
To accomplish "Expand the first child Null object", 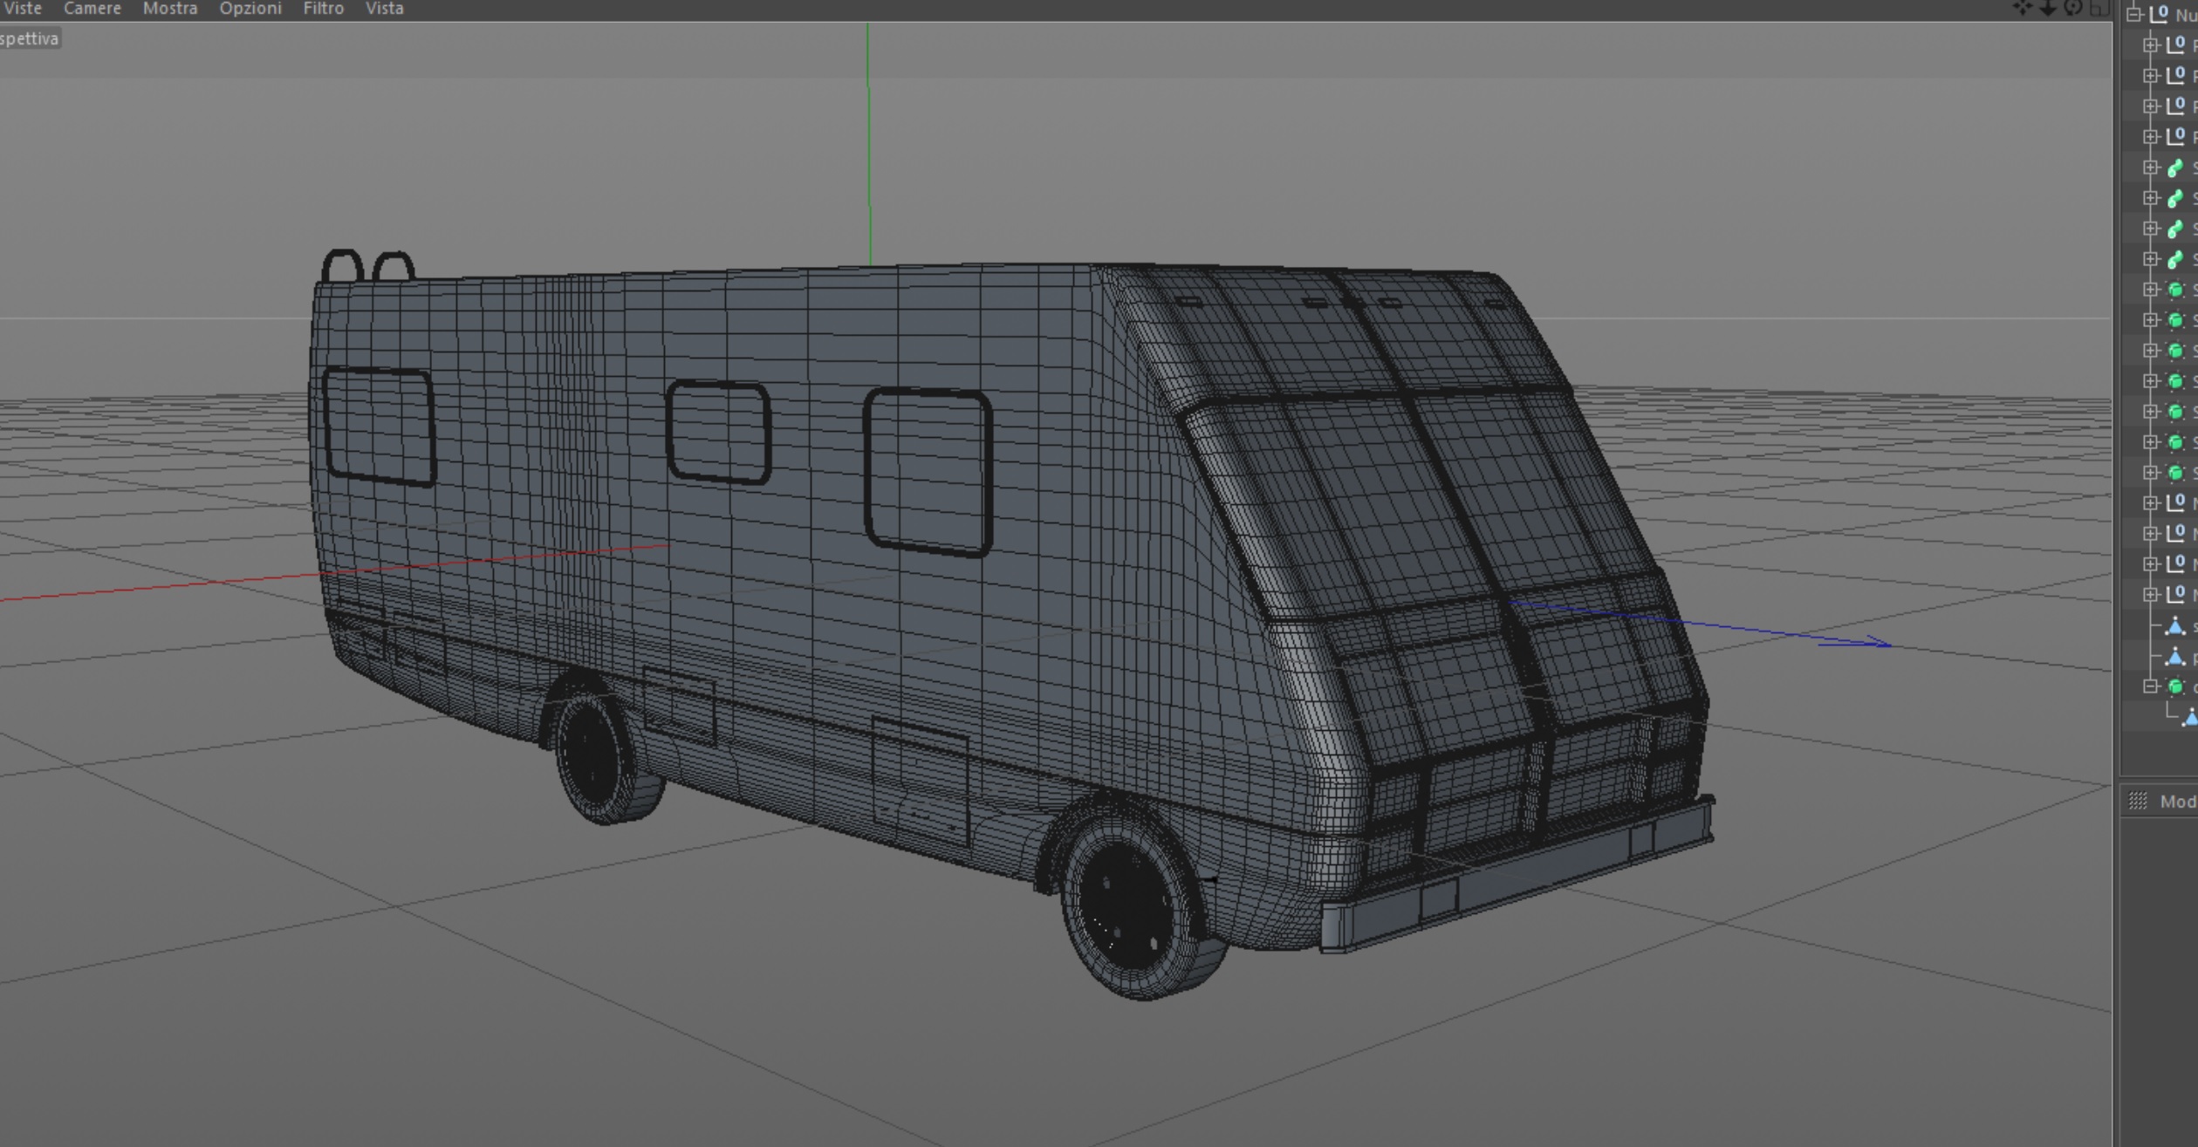I will pos(2150,44).
